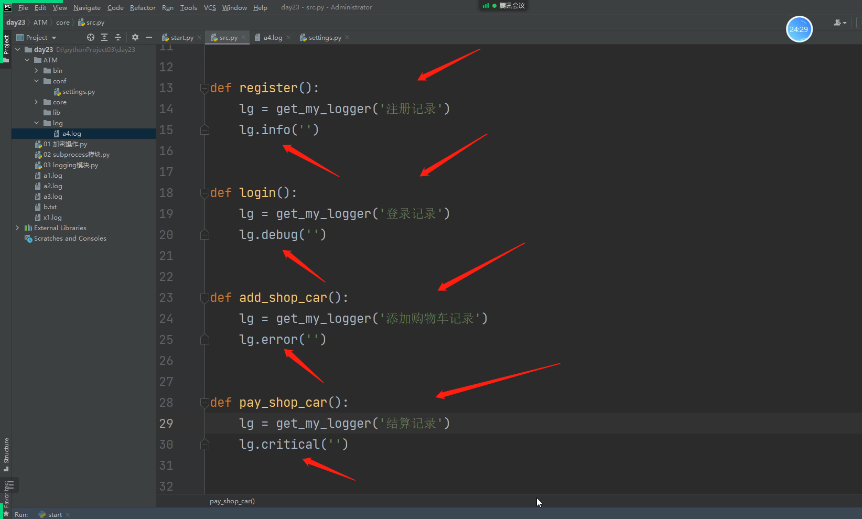
Task: Fold the pay_shop_car function at line 28
Action: tap(204, 403)
